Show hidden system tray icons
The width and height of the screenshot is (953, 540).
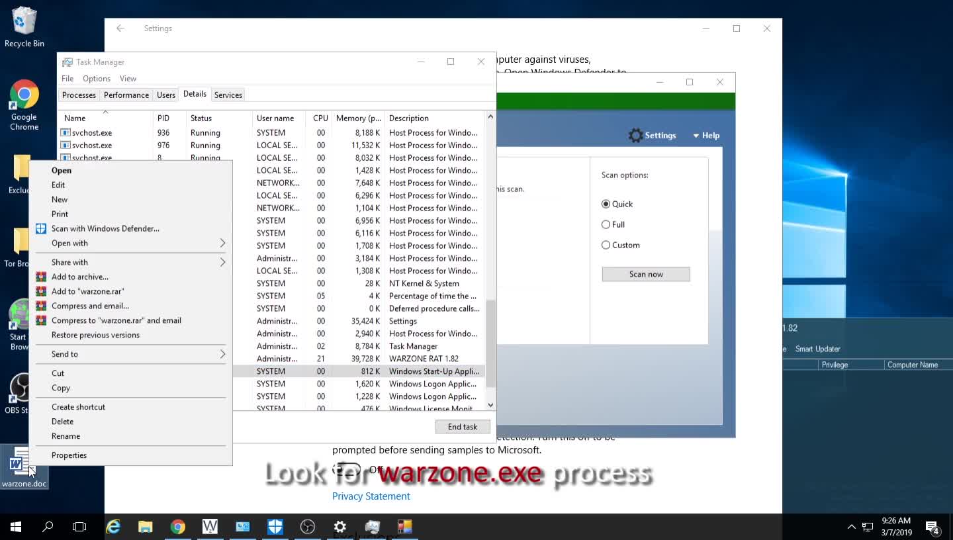point(851,527)
